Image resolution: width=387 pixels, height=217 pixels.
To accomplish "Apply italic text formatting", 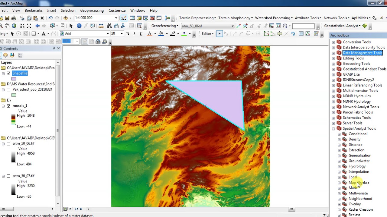I will click(x=134, y=34).
